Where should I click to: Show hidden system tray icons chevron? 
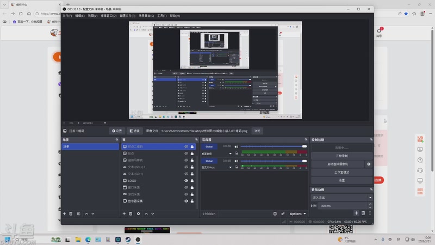375,240
